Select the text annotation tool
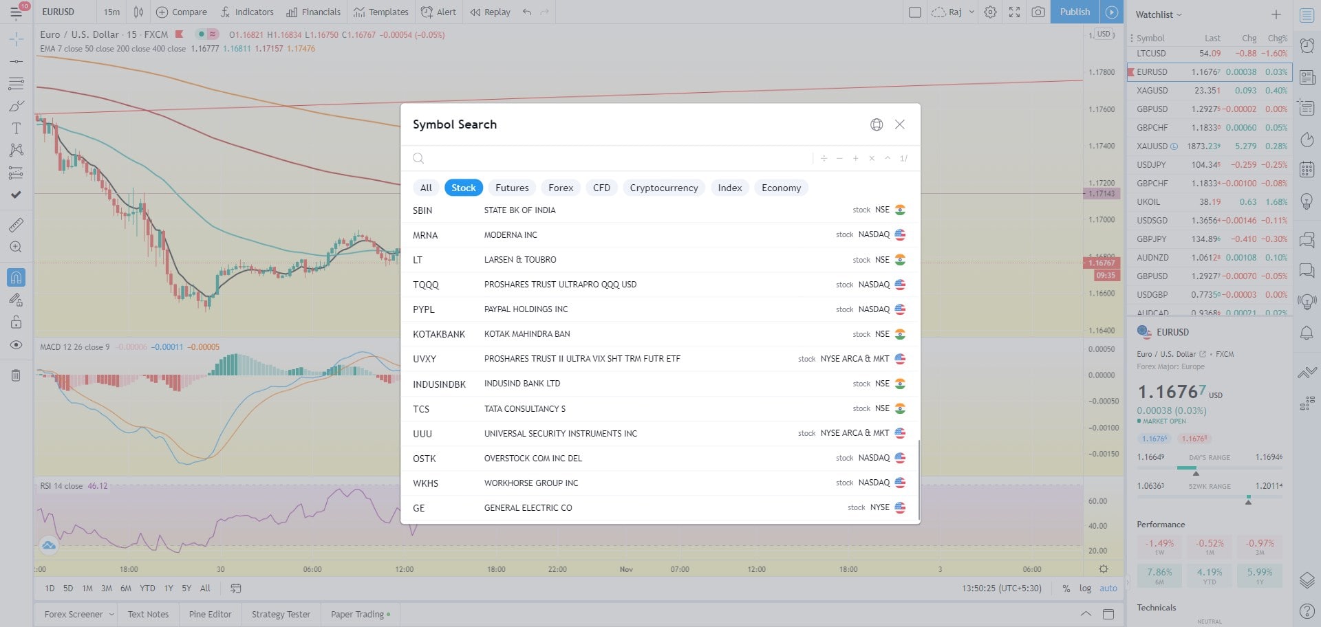Viewport: 1321px width, 627px height. (x=16, y=128)
